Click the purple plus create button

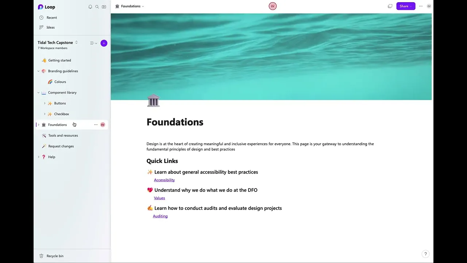pyautogui.click(x=104, y=43)
